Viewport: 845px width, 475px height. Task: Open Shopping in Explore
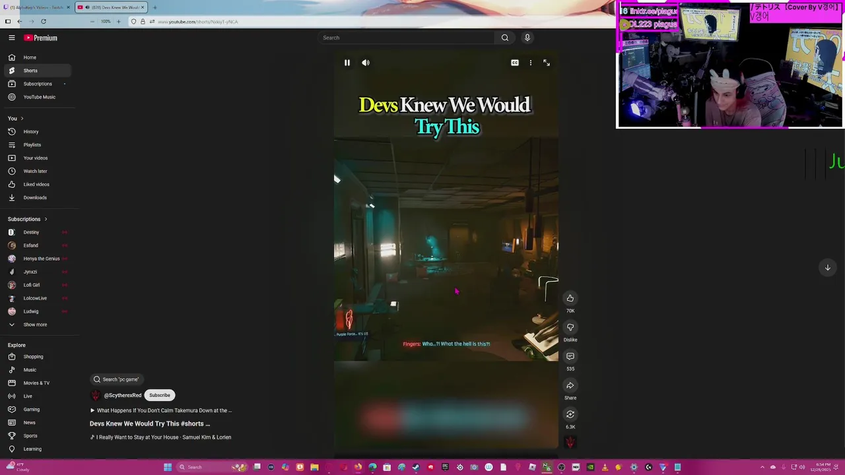39,357
